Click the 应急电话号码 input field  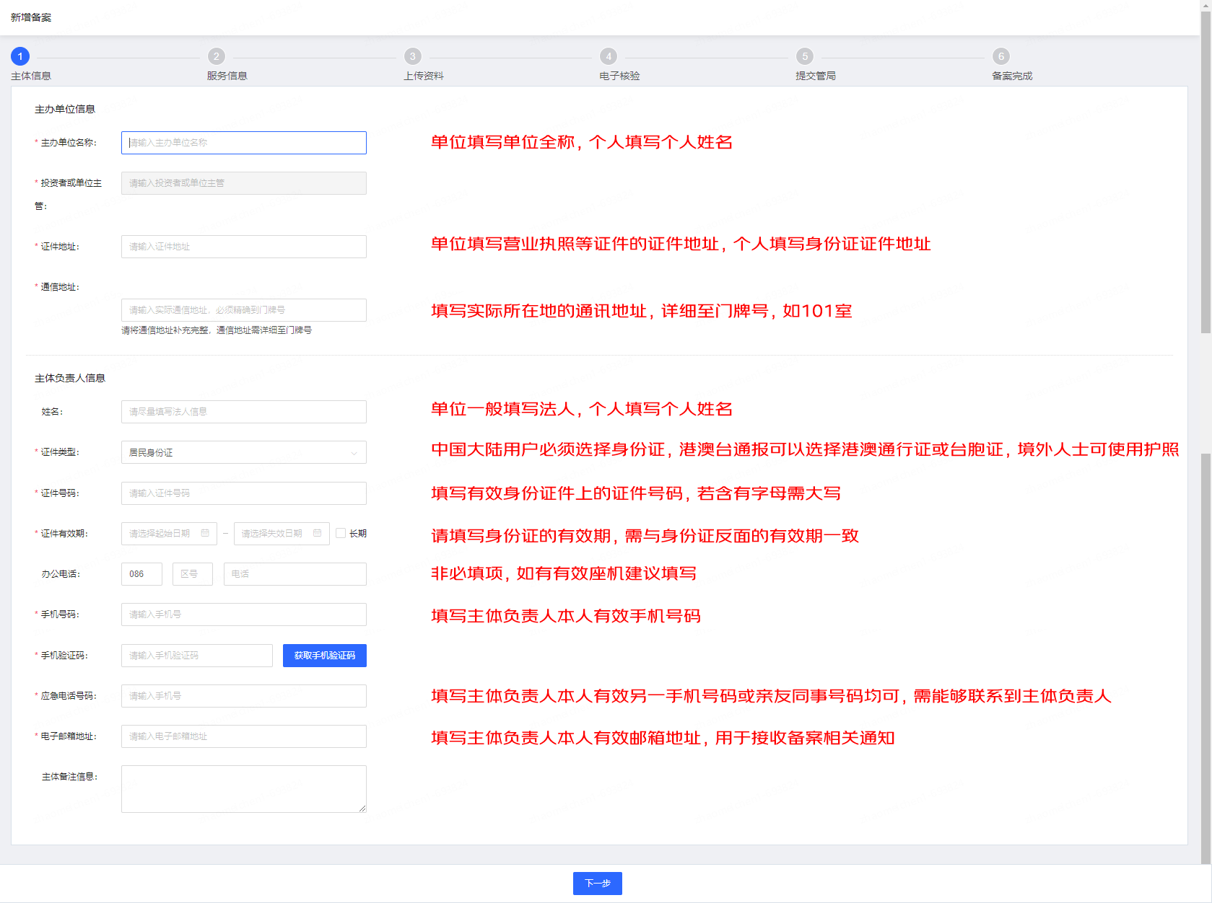(244, 696)
